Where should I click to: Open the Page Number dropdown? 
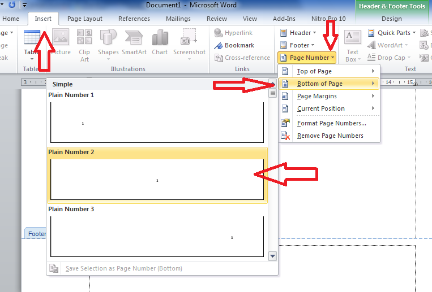[307, 58]
